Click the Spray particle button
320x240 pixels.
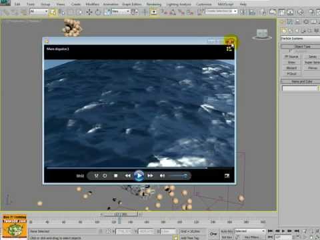click(312, 57)
